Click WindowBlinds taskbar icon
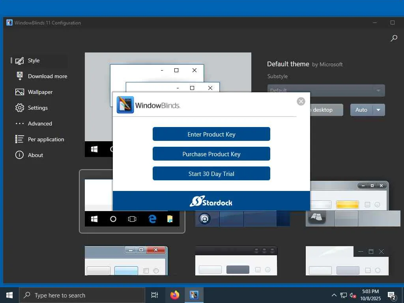The width and height of the screenshot is (404, 303). click(194, 295)
